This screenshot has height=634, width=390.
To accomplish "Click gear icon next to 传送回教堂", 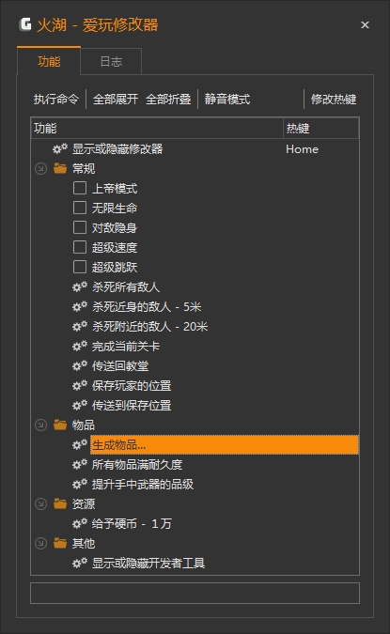I will [x=80, y=366].
